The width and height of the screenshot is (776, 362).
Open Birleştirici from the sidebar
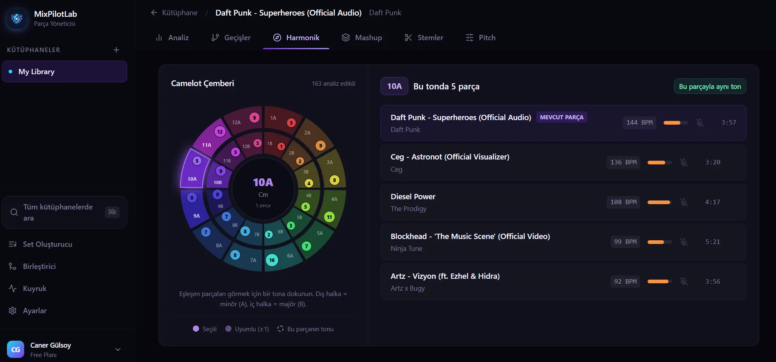(39, 266)
